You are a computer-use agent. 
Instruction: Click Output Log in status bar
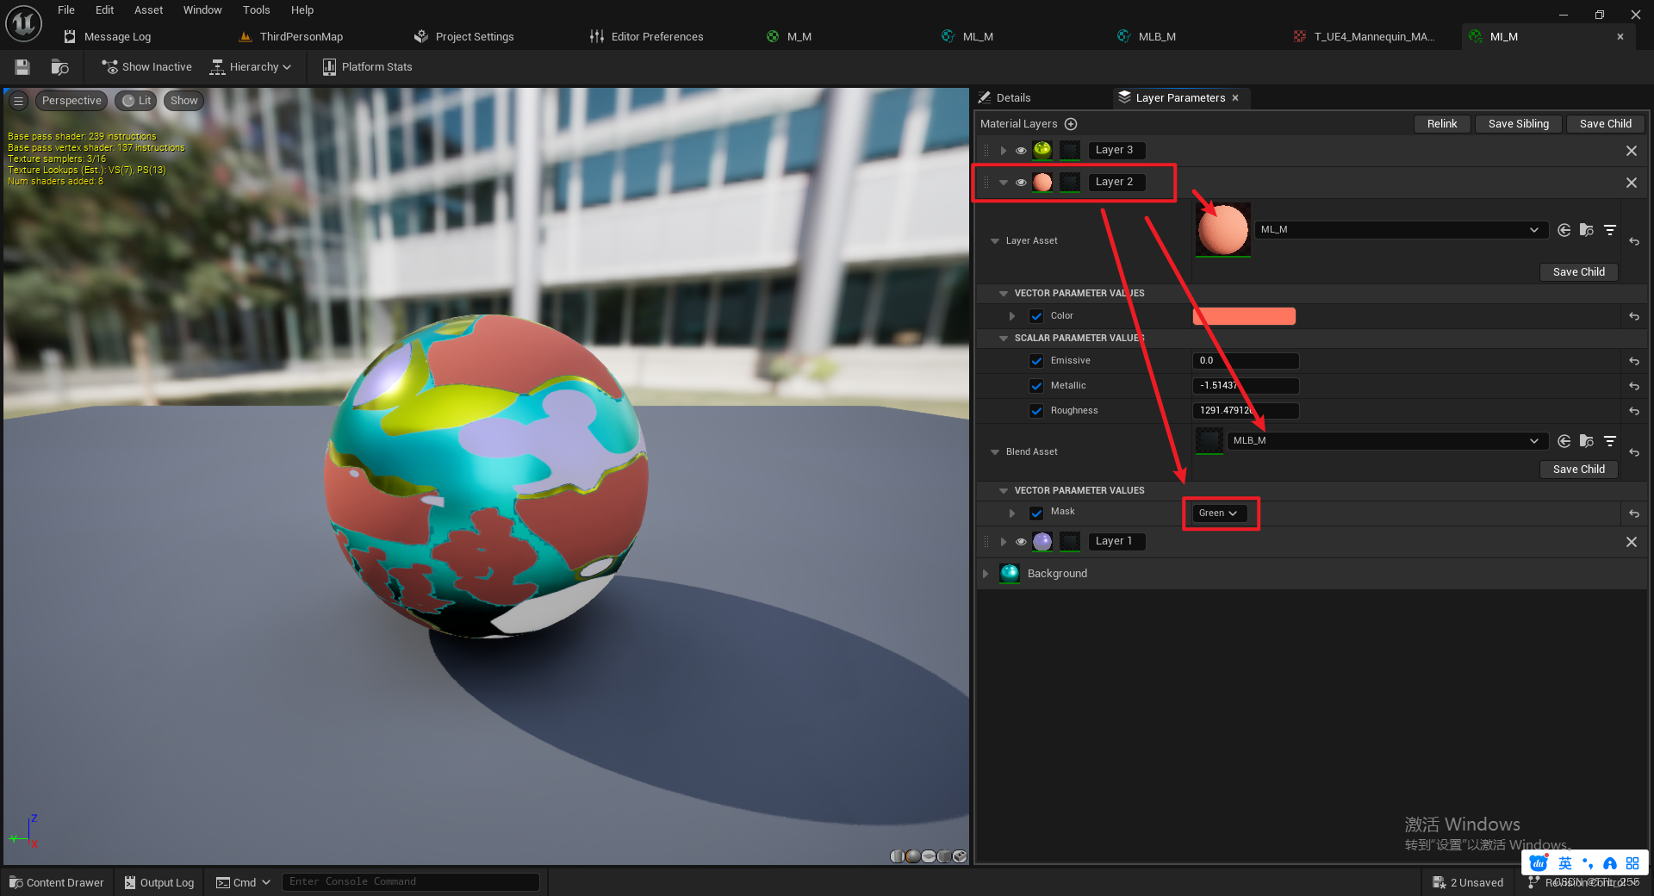[159, 883]
